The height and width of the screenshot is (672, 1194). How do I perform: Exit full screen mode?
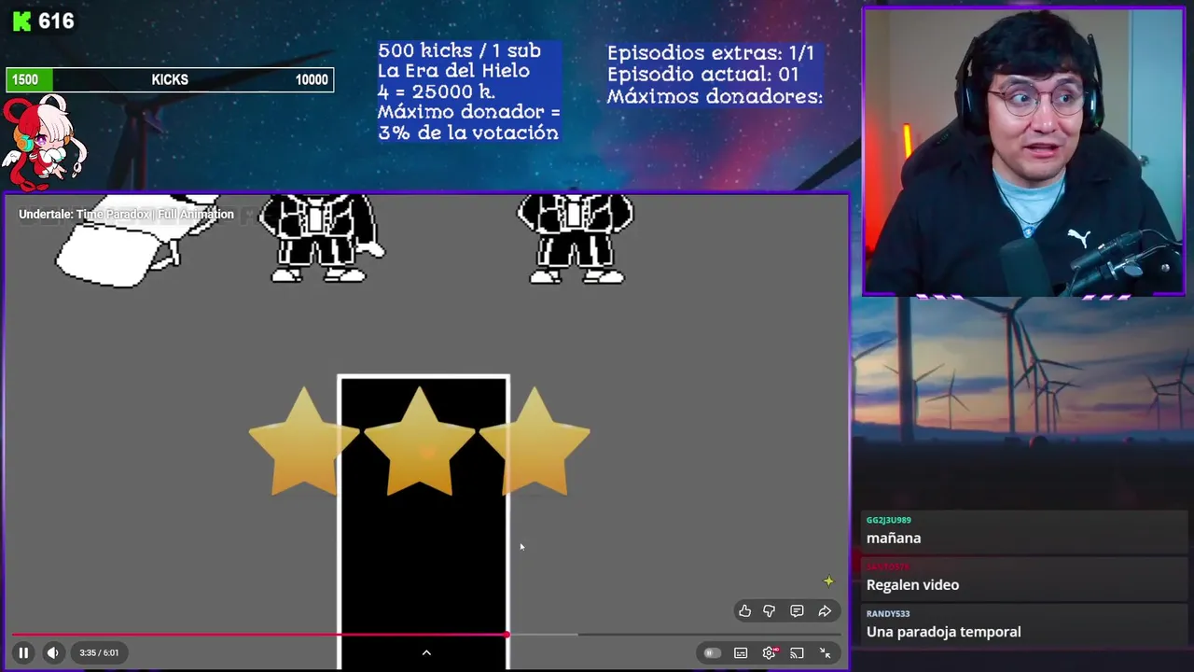coord(825,652)
